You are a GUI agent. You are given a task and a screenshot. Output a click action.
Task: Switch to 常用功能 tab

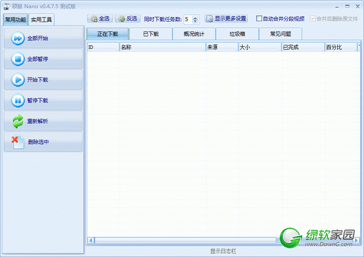[16, 19]
